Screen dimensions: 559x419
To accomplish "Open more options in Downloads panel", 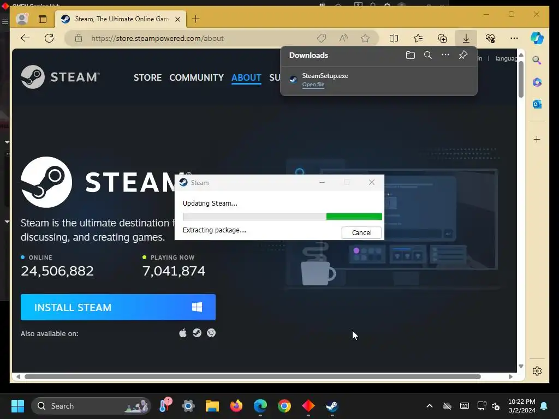I will (445, 55).
